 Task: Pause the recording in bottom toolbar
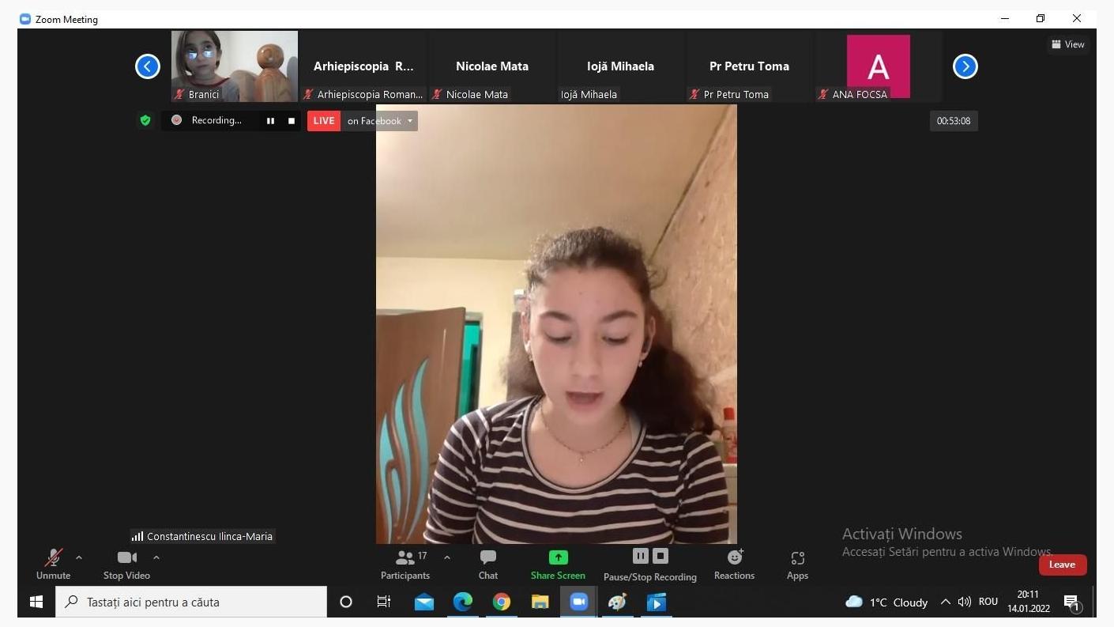[641, 556]
